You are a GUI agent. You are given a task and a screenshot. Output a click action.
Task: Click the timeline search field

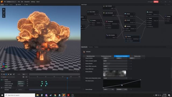[8, 77]
